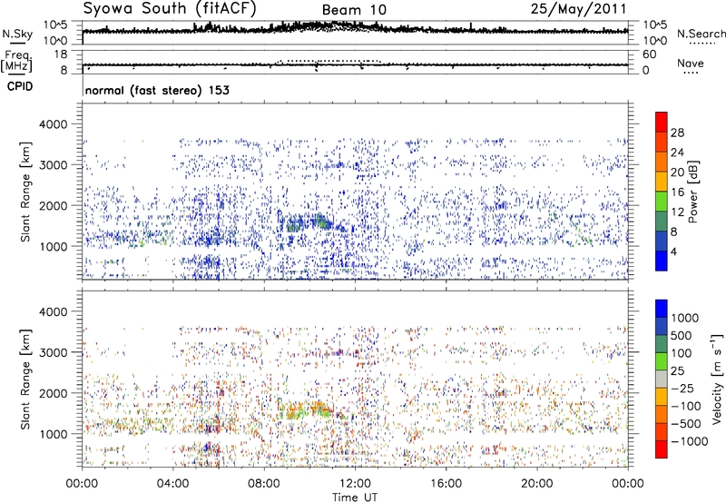Click the power panel "Slant Range [km]" label
This screenshot has width=726, height=503.
25,192
